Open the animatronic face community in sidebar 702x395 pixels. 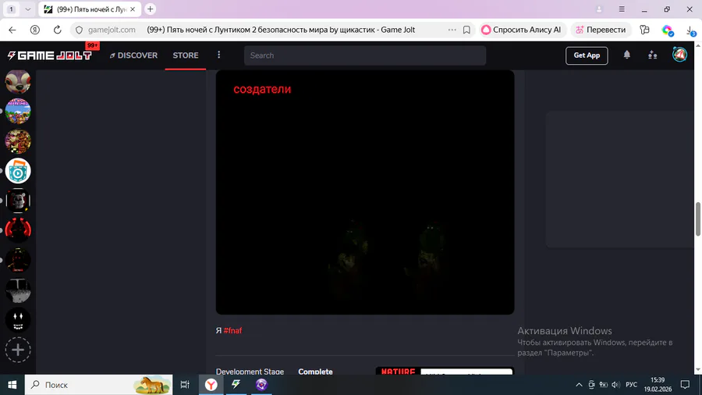18,81
